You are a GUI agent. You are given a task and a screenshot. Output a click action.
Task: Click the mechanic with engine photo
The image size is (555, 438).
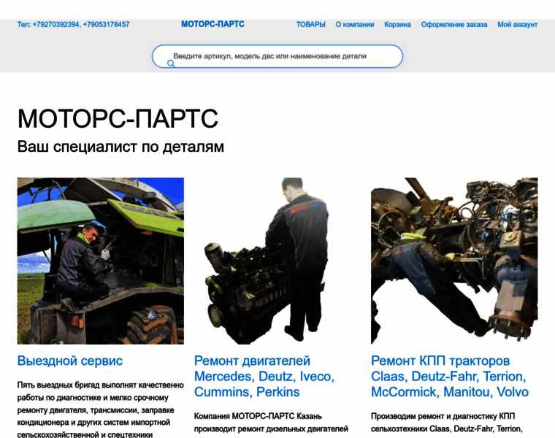(277, 261)
